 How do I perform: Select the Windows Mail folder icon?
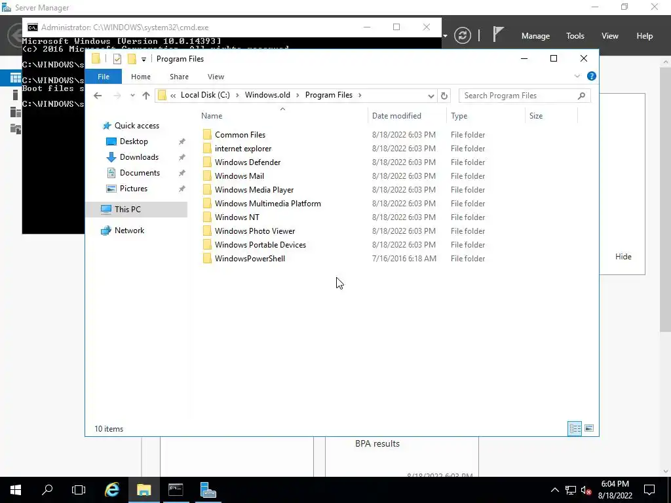click(207, 176)
